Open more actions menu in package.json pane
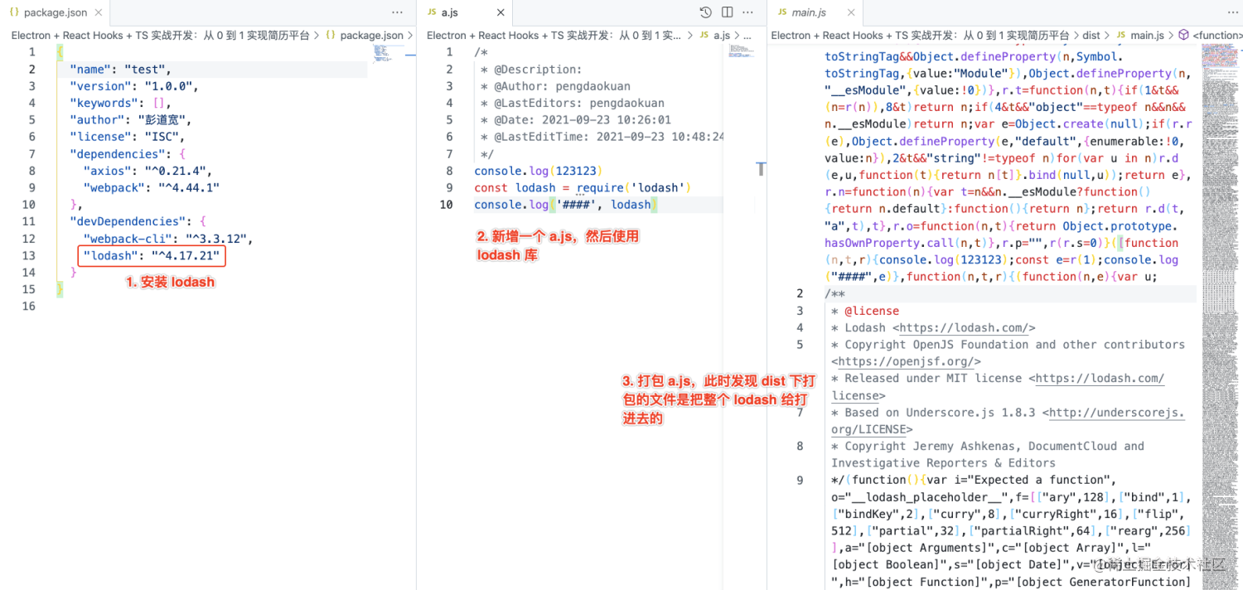 pyautogui.click(x=397, y=12)
